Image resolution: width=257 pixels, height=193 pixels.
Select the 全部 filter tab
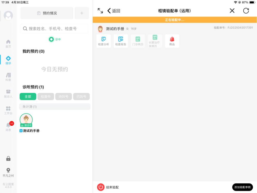tap(28, 96)
